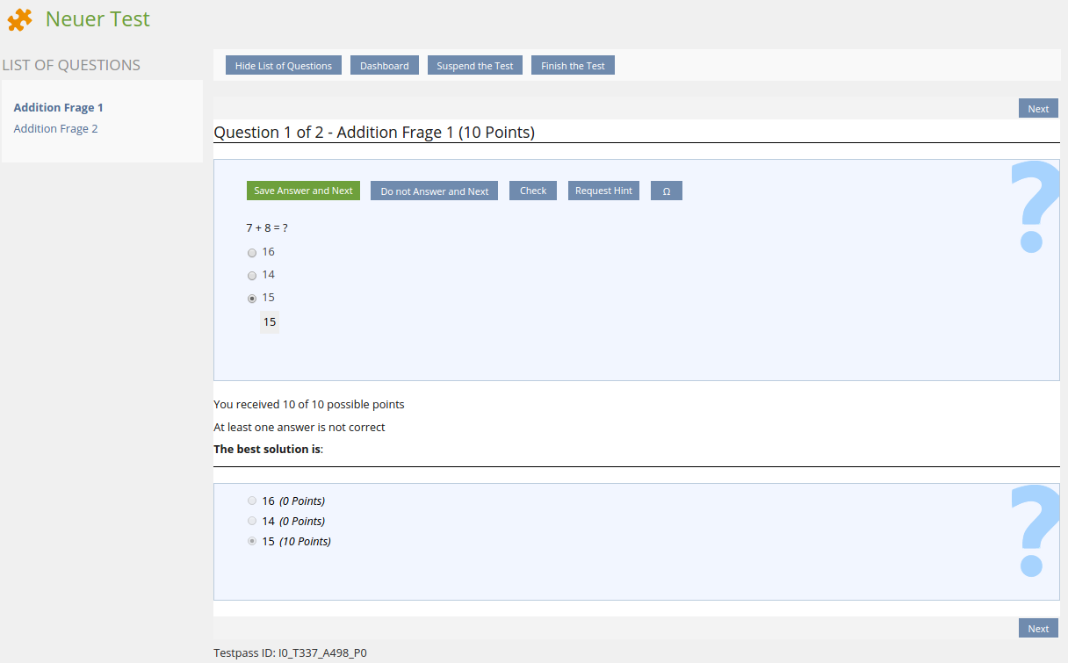Click best solution radio for 15 (10 Points)
Screen dimensions: 1068x663
252,542
